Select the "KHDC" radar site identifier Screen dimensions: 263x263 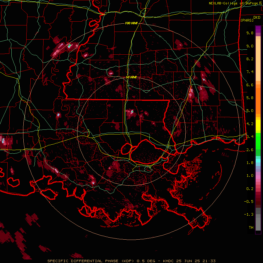coord(169,261)
